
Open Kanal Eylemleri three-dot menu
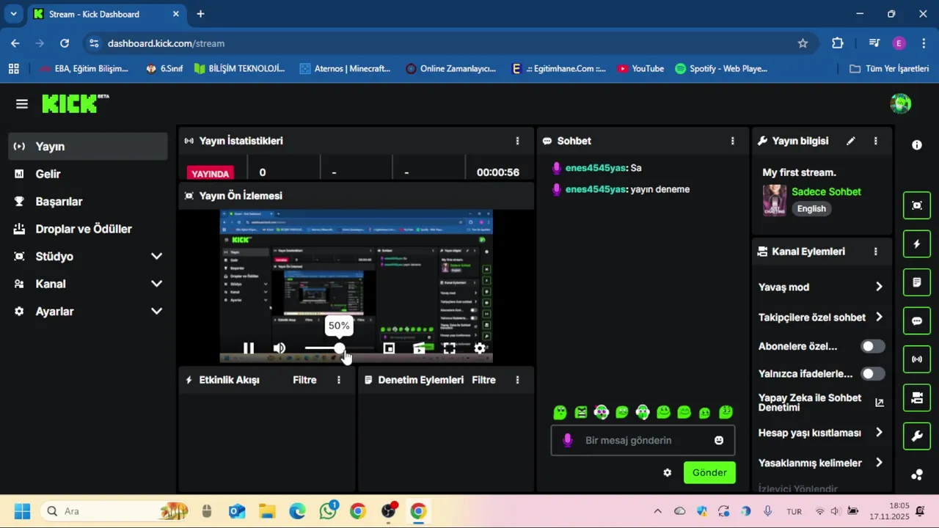[875, 252]
